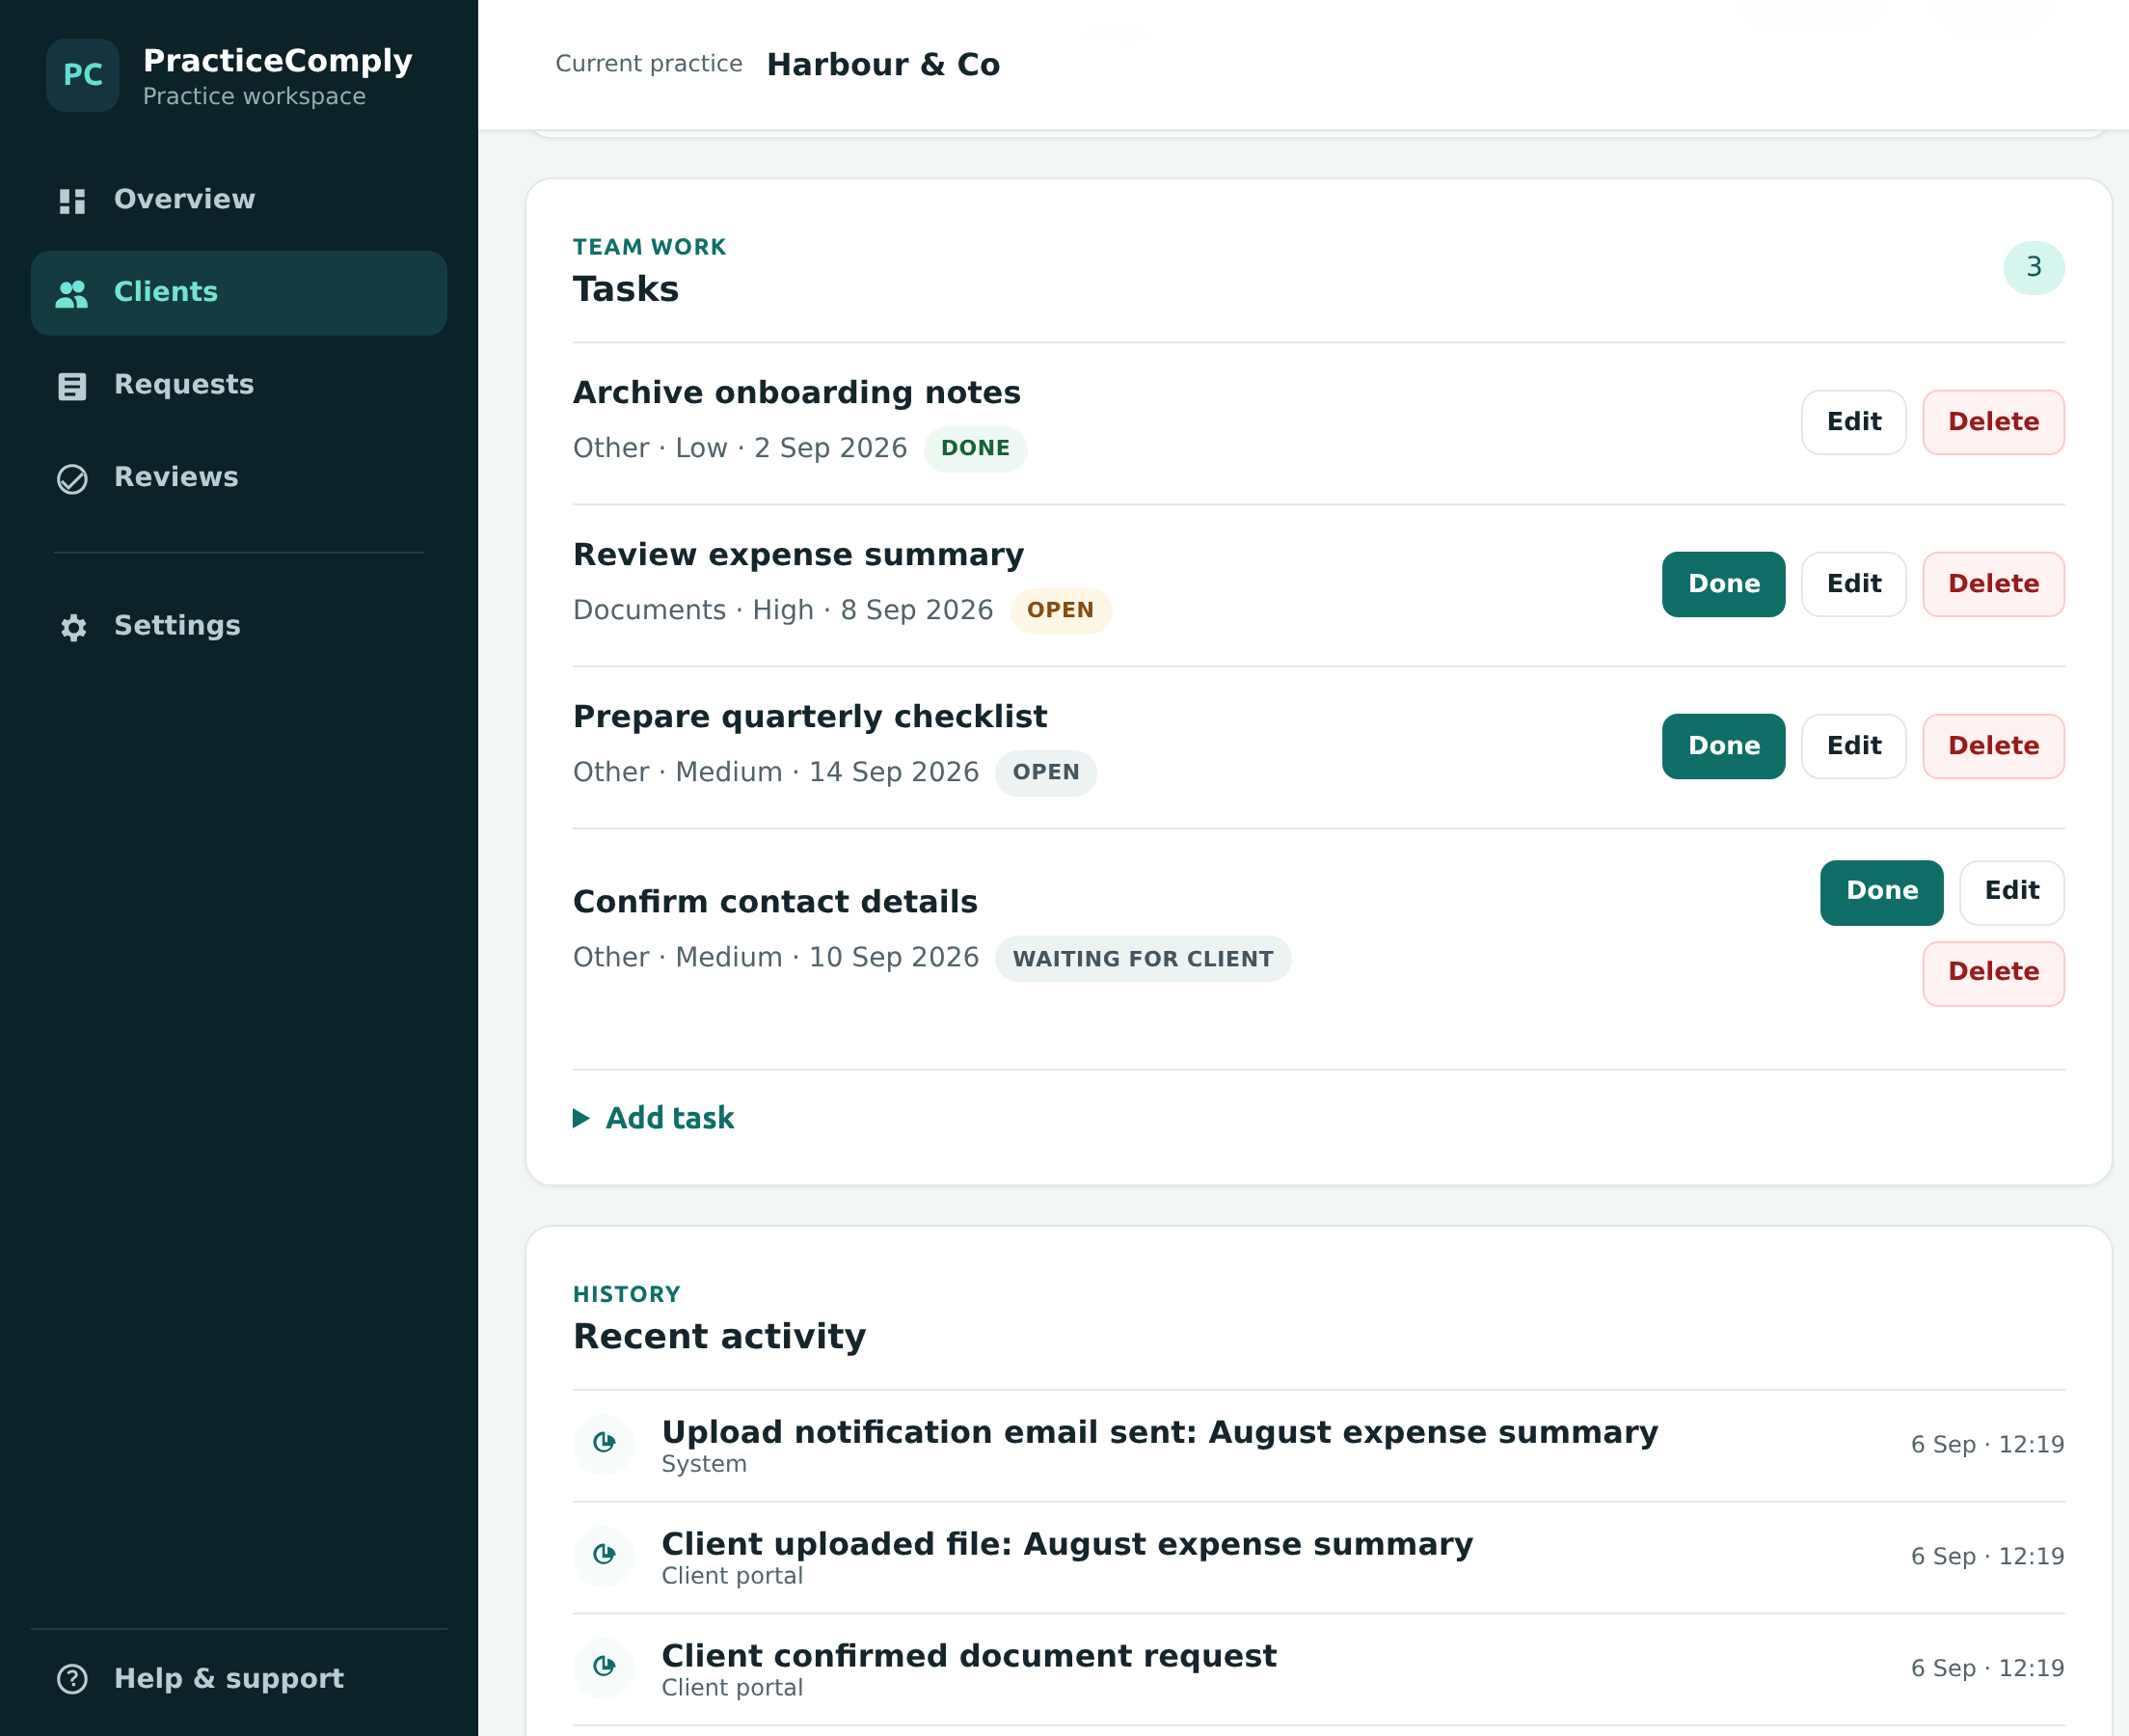Screen dimensions: 2129x1736
Task: Click the Help & support question icon
Action: click(x=72, y=1679)
